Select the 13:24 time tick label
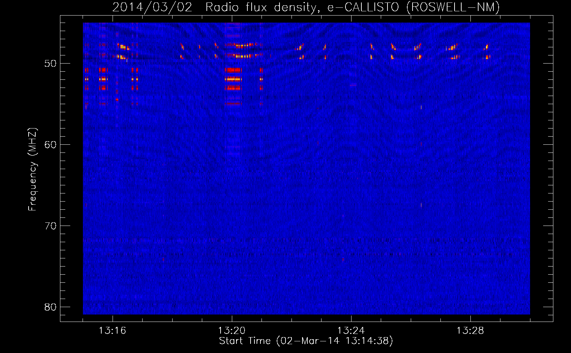 [x=351, y=331]
